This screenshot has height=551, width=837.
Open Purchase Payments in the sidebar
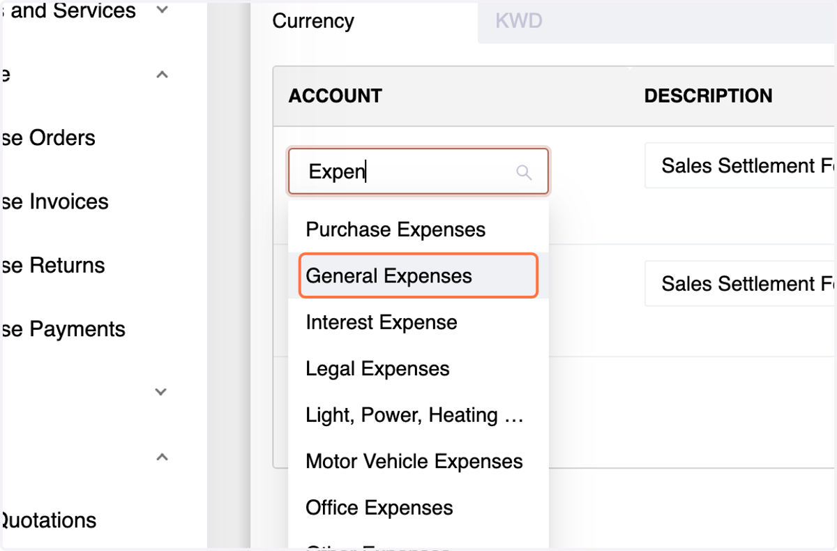click(x=63, y=329)
